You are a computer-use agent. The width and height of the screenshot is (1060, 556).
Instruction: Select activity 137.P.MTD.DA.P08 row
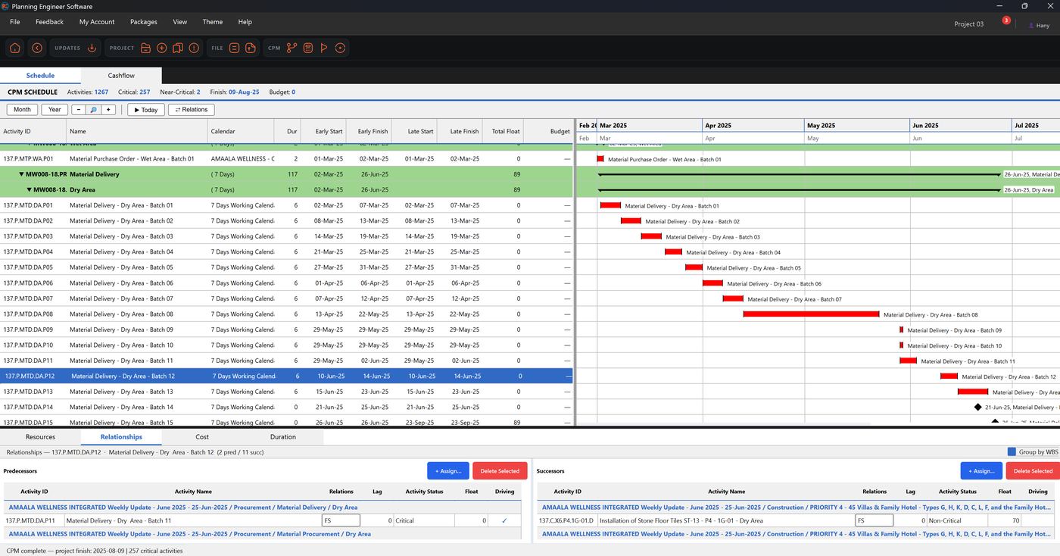(286, 314)
